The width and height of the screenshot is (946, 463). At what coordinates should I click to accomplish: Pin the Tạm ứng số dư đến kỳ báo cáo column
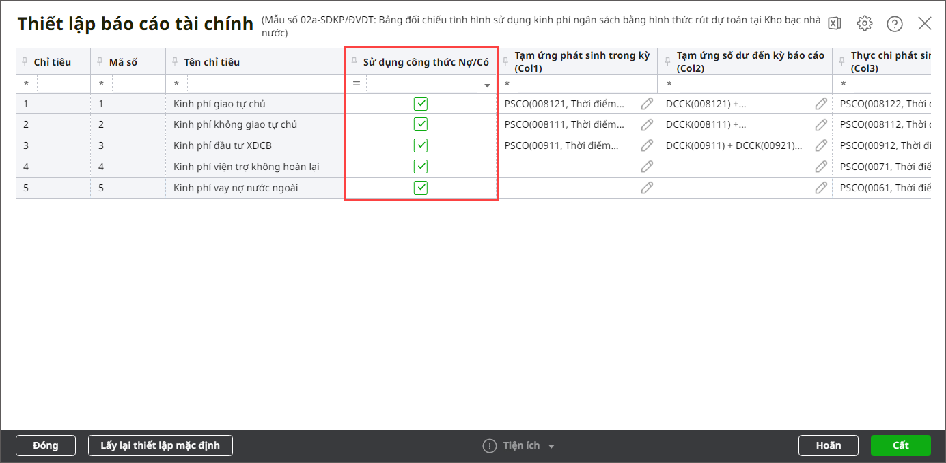click(668, 61)
